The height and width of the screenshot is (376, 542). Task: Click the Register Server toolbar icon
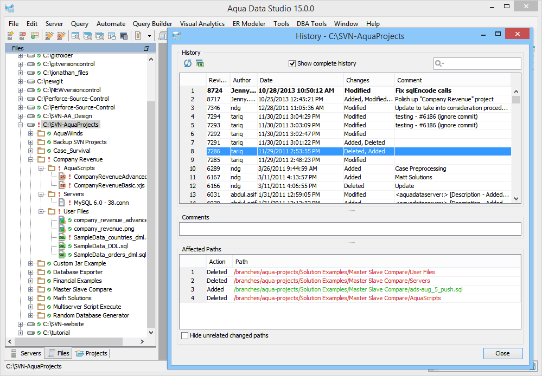click(x=10, y=36)
